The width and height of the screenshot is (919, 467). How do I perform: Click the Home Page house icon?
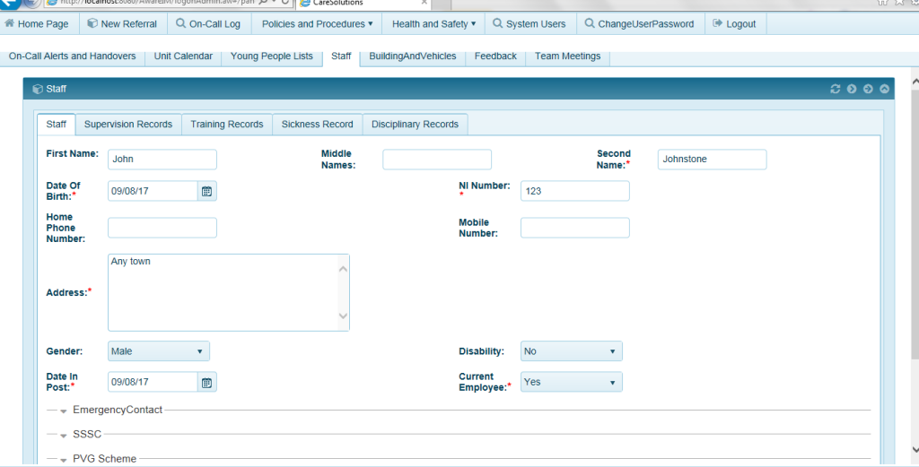10,23
